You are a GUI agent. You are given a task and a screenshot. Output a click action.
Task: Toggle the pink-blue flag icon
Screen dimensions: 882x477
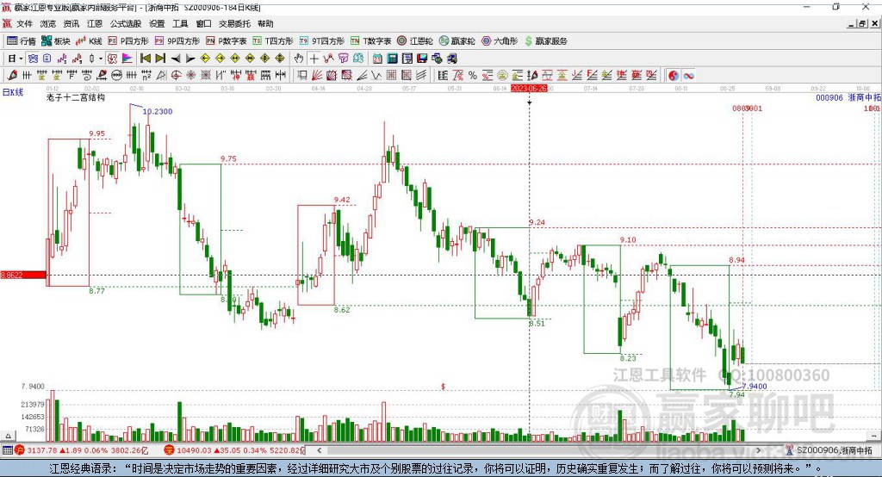click(127, 59)
